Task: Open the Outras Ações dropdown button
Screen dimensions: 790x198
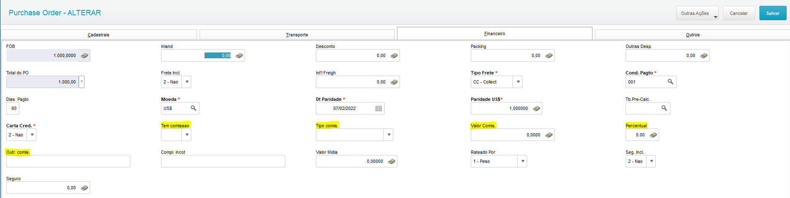Action: point(697,13)
